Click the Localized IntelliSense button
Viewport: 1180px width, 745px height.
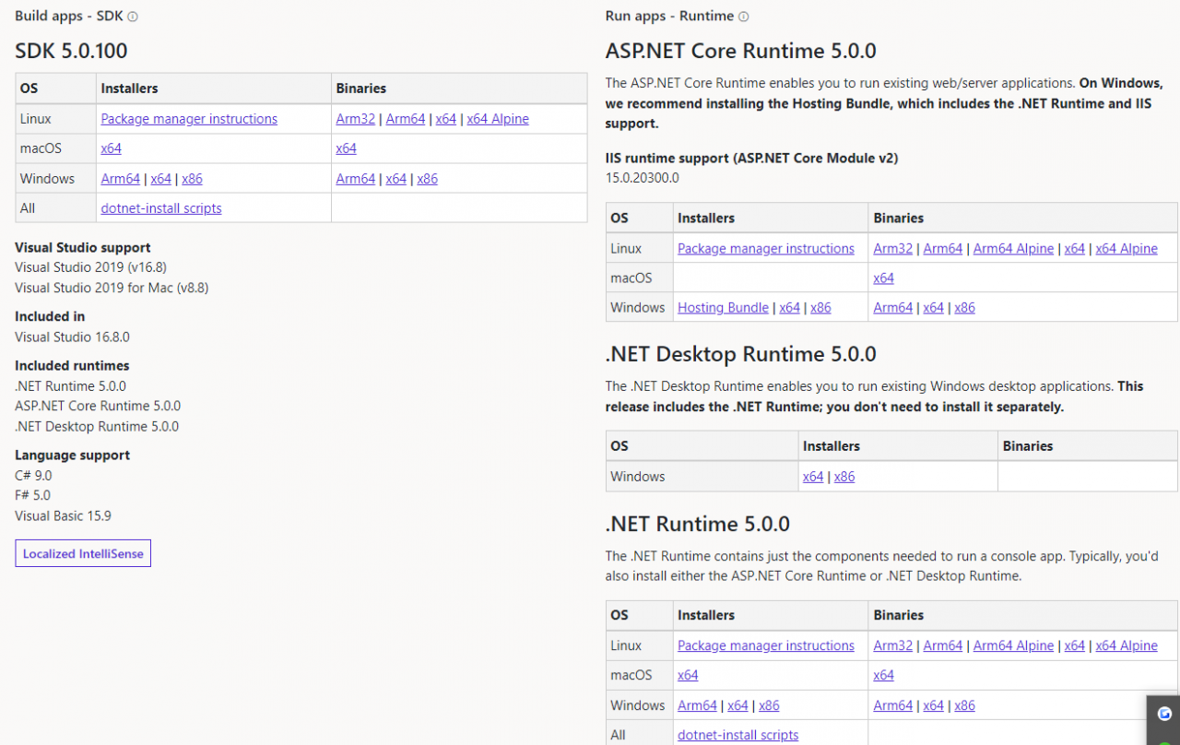point(83,553)
